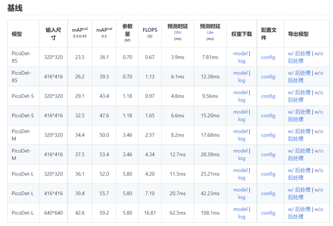Image resolution: width=333 pixels, height=226 pixels.
Task: Open log link for PicoDet-S 320*320 row
Action: pyautogui.click(x=241, y=100)
